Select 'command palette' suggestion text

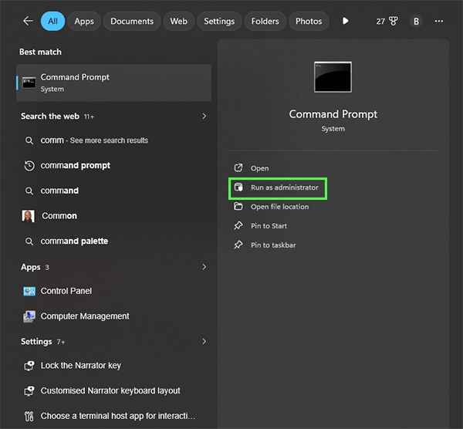coord(74,242)
